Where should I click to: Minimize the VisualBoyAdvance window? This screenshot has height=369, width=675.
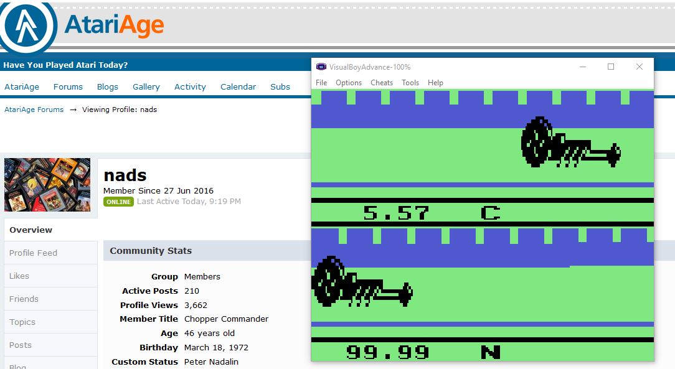click(583, 67)
